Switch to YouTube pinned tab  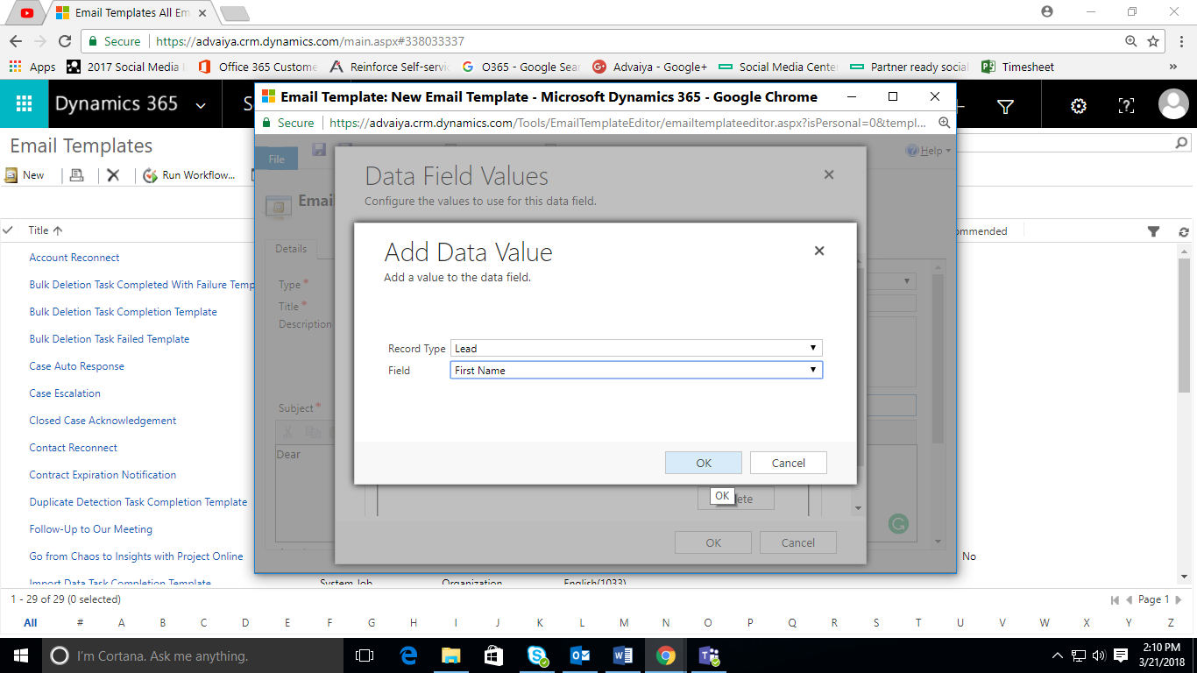[27, 13]
